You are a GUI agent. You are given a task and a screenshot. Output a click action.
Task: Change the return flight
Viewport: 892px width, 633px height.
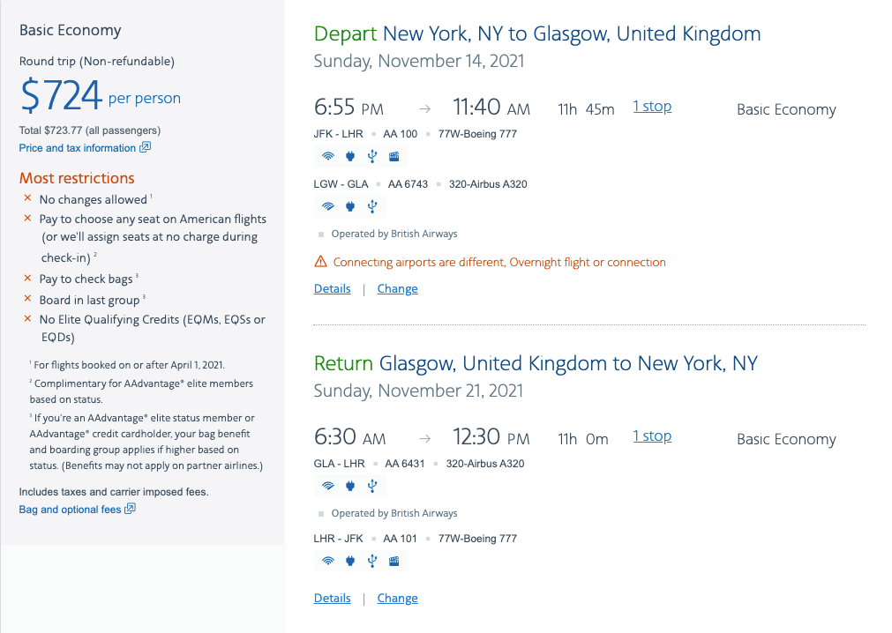398,599
